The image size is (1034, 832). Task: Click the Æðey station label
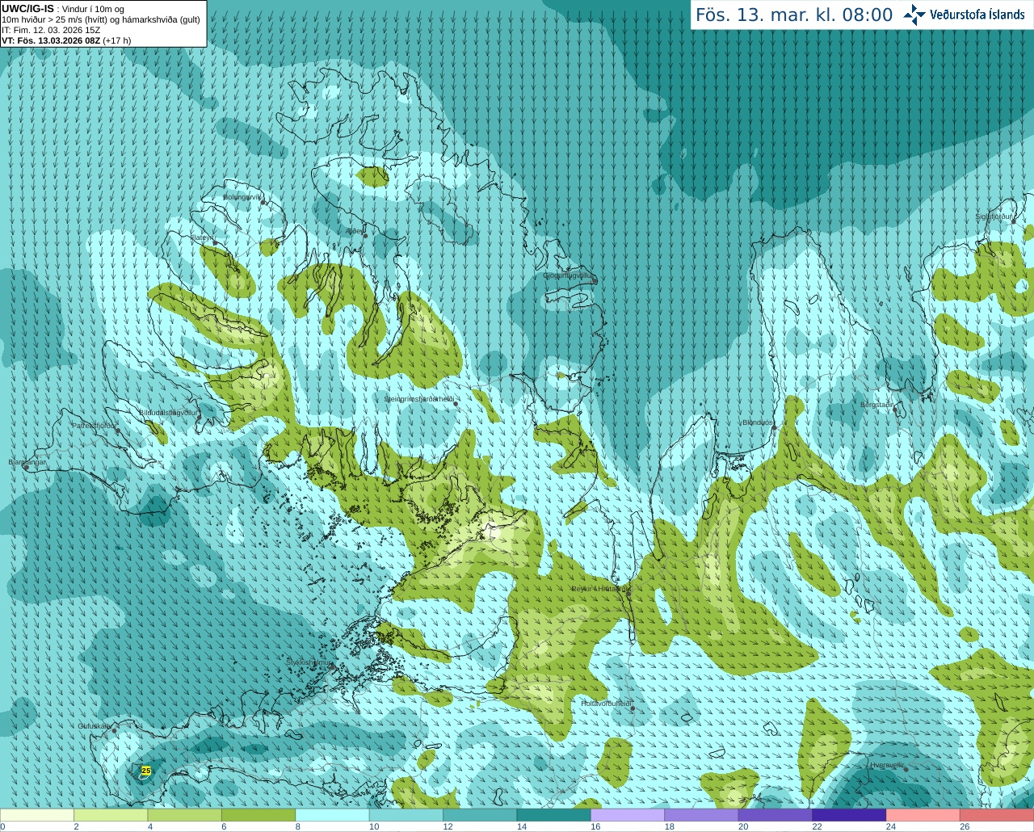pos(355,230)
